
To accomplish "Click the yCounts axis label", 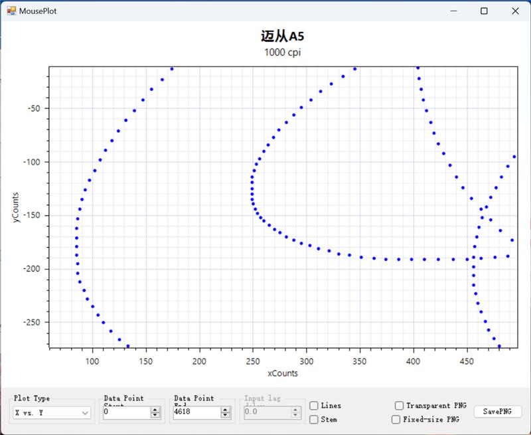I will 16,207.
